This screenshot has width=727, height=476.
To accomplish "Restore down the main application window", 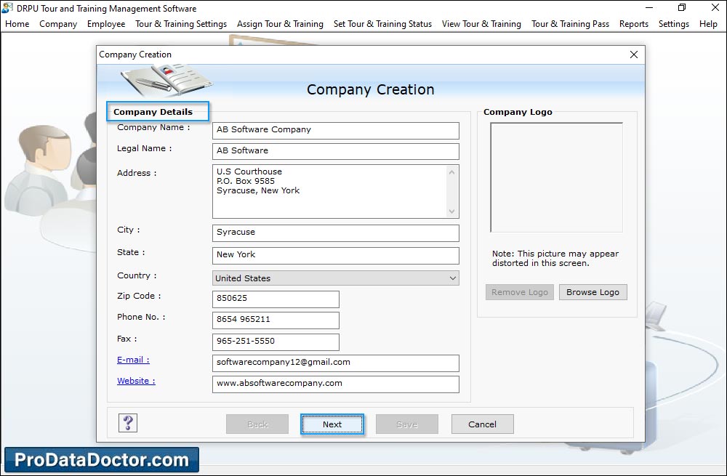I will pos(682,8).
